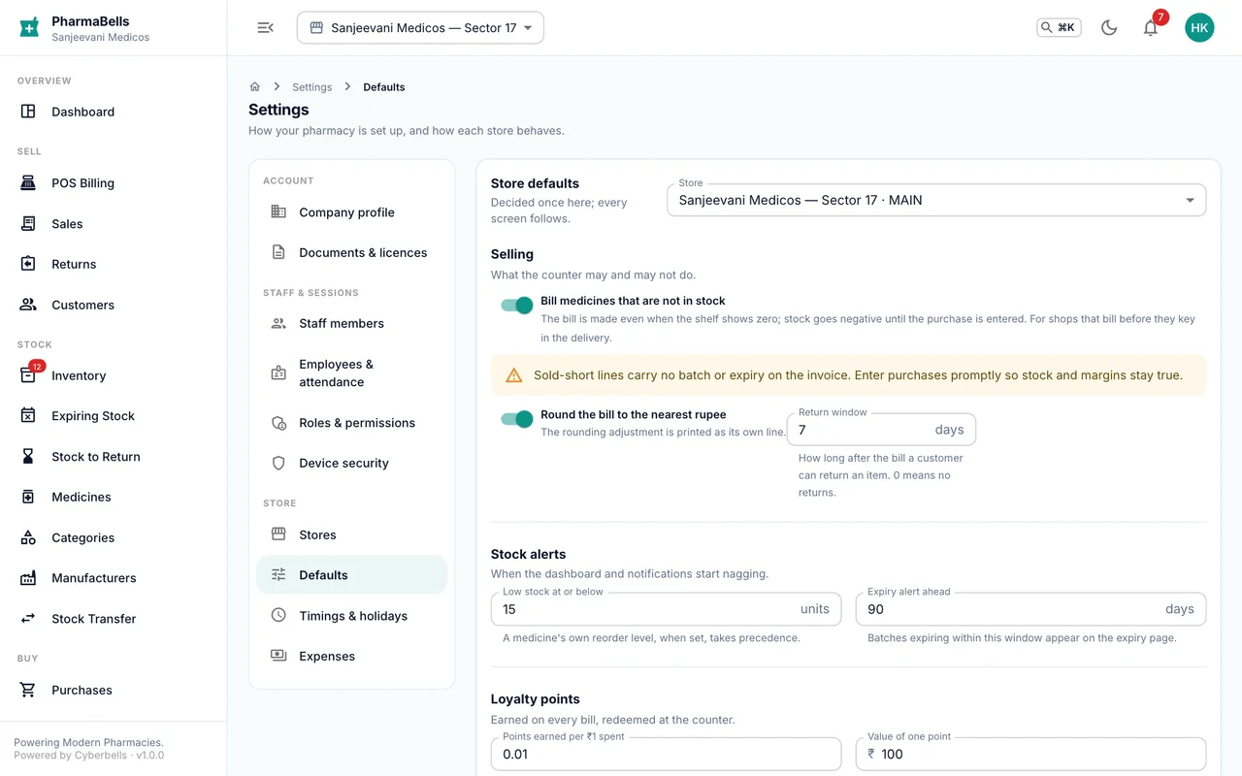Open Documents & licences settings
This screenshot has height=776, width=1242.
352,252
